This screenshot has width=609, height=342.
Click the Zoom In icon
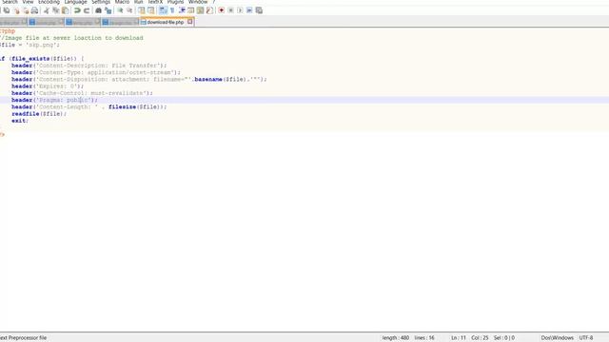120,10
